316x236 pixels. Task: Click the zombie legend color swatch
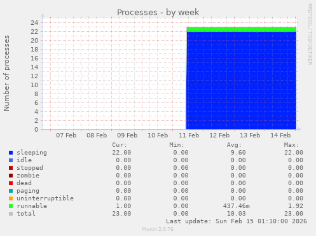click(11, 176)
